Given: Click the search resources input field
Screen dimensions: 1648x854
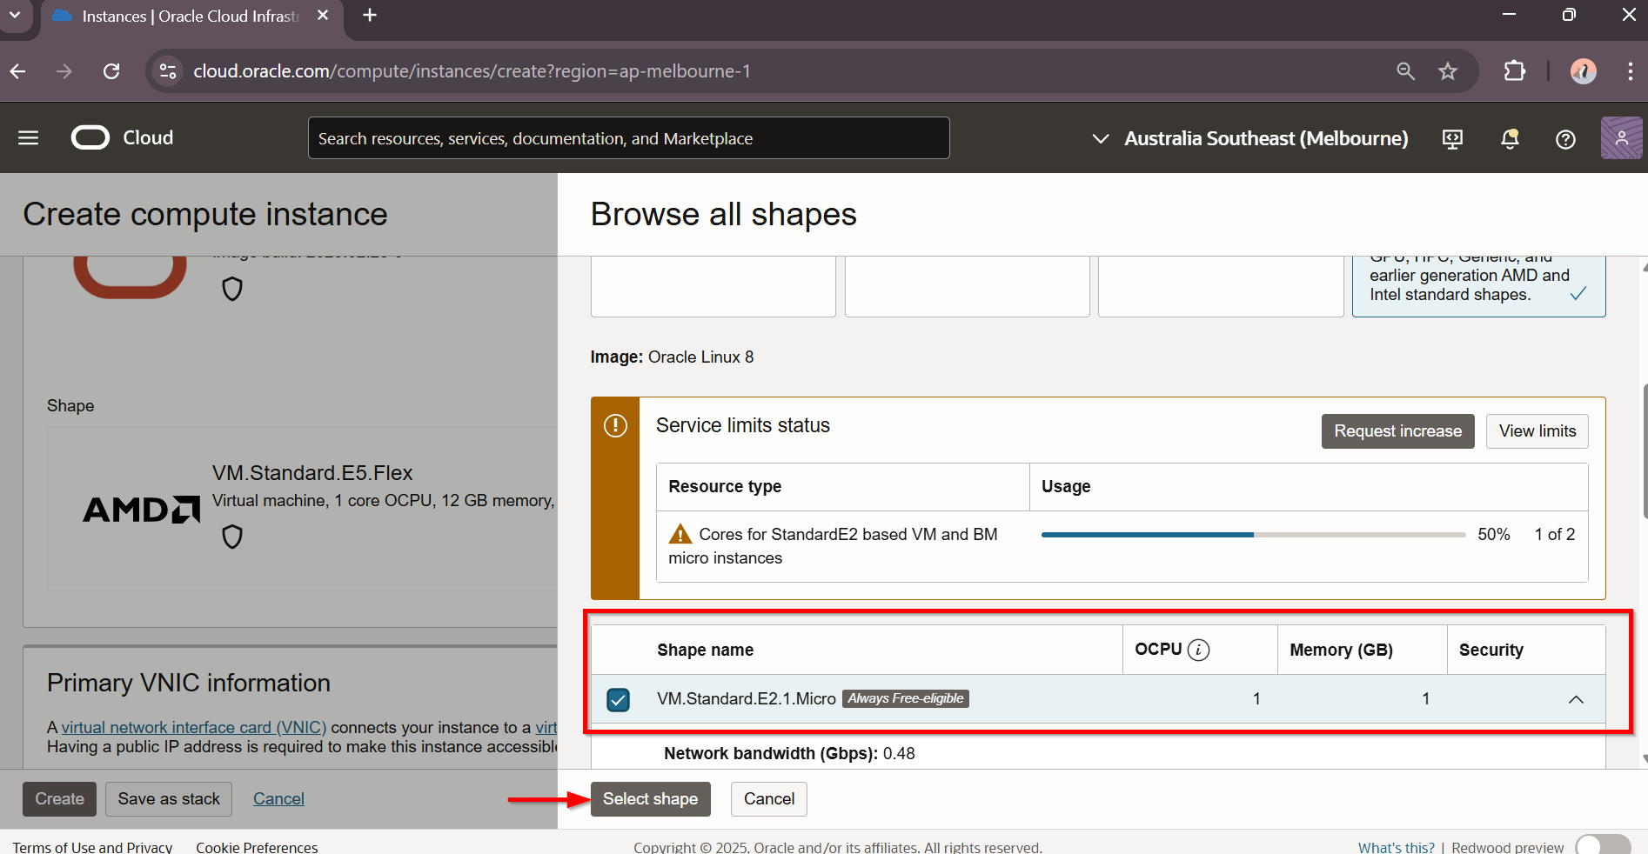Looking at the screenshot, I should coord(628,139).
